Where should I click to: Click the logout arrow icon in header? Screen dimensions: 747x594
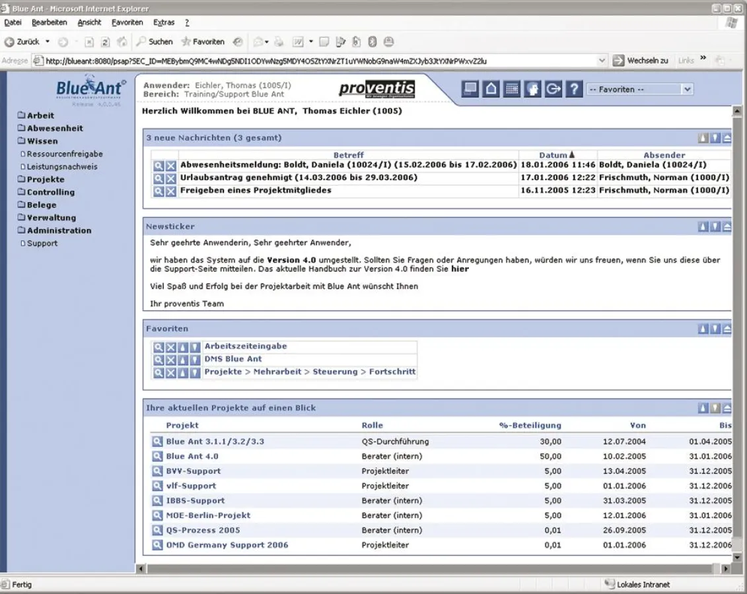(553, 89)
